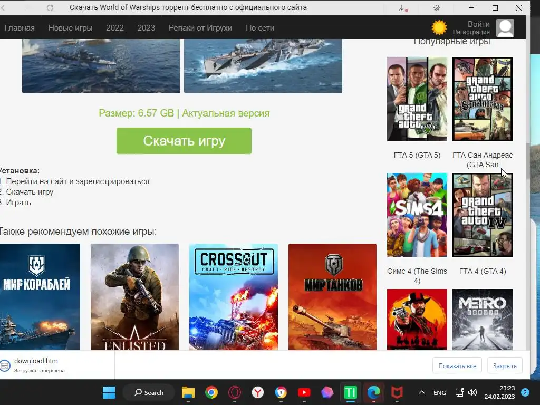Open McAfee antivirus taskbar icon
Viewport: 540px width, 405px height.
pyautogui.click(x=397, y=392)
